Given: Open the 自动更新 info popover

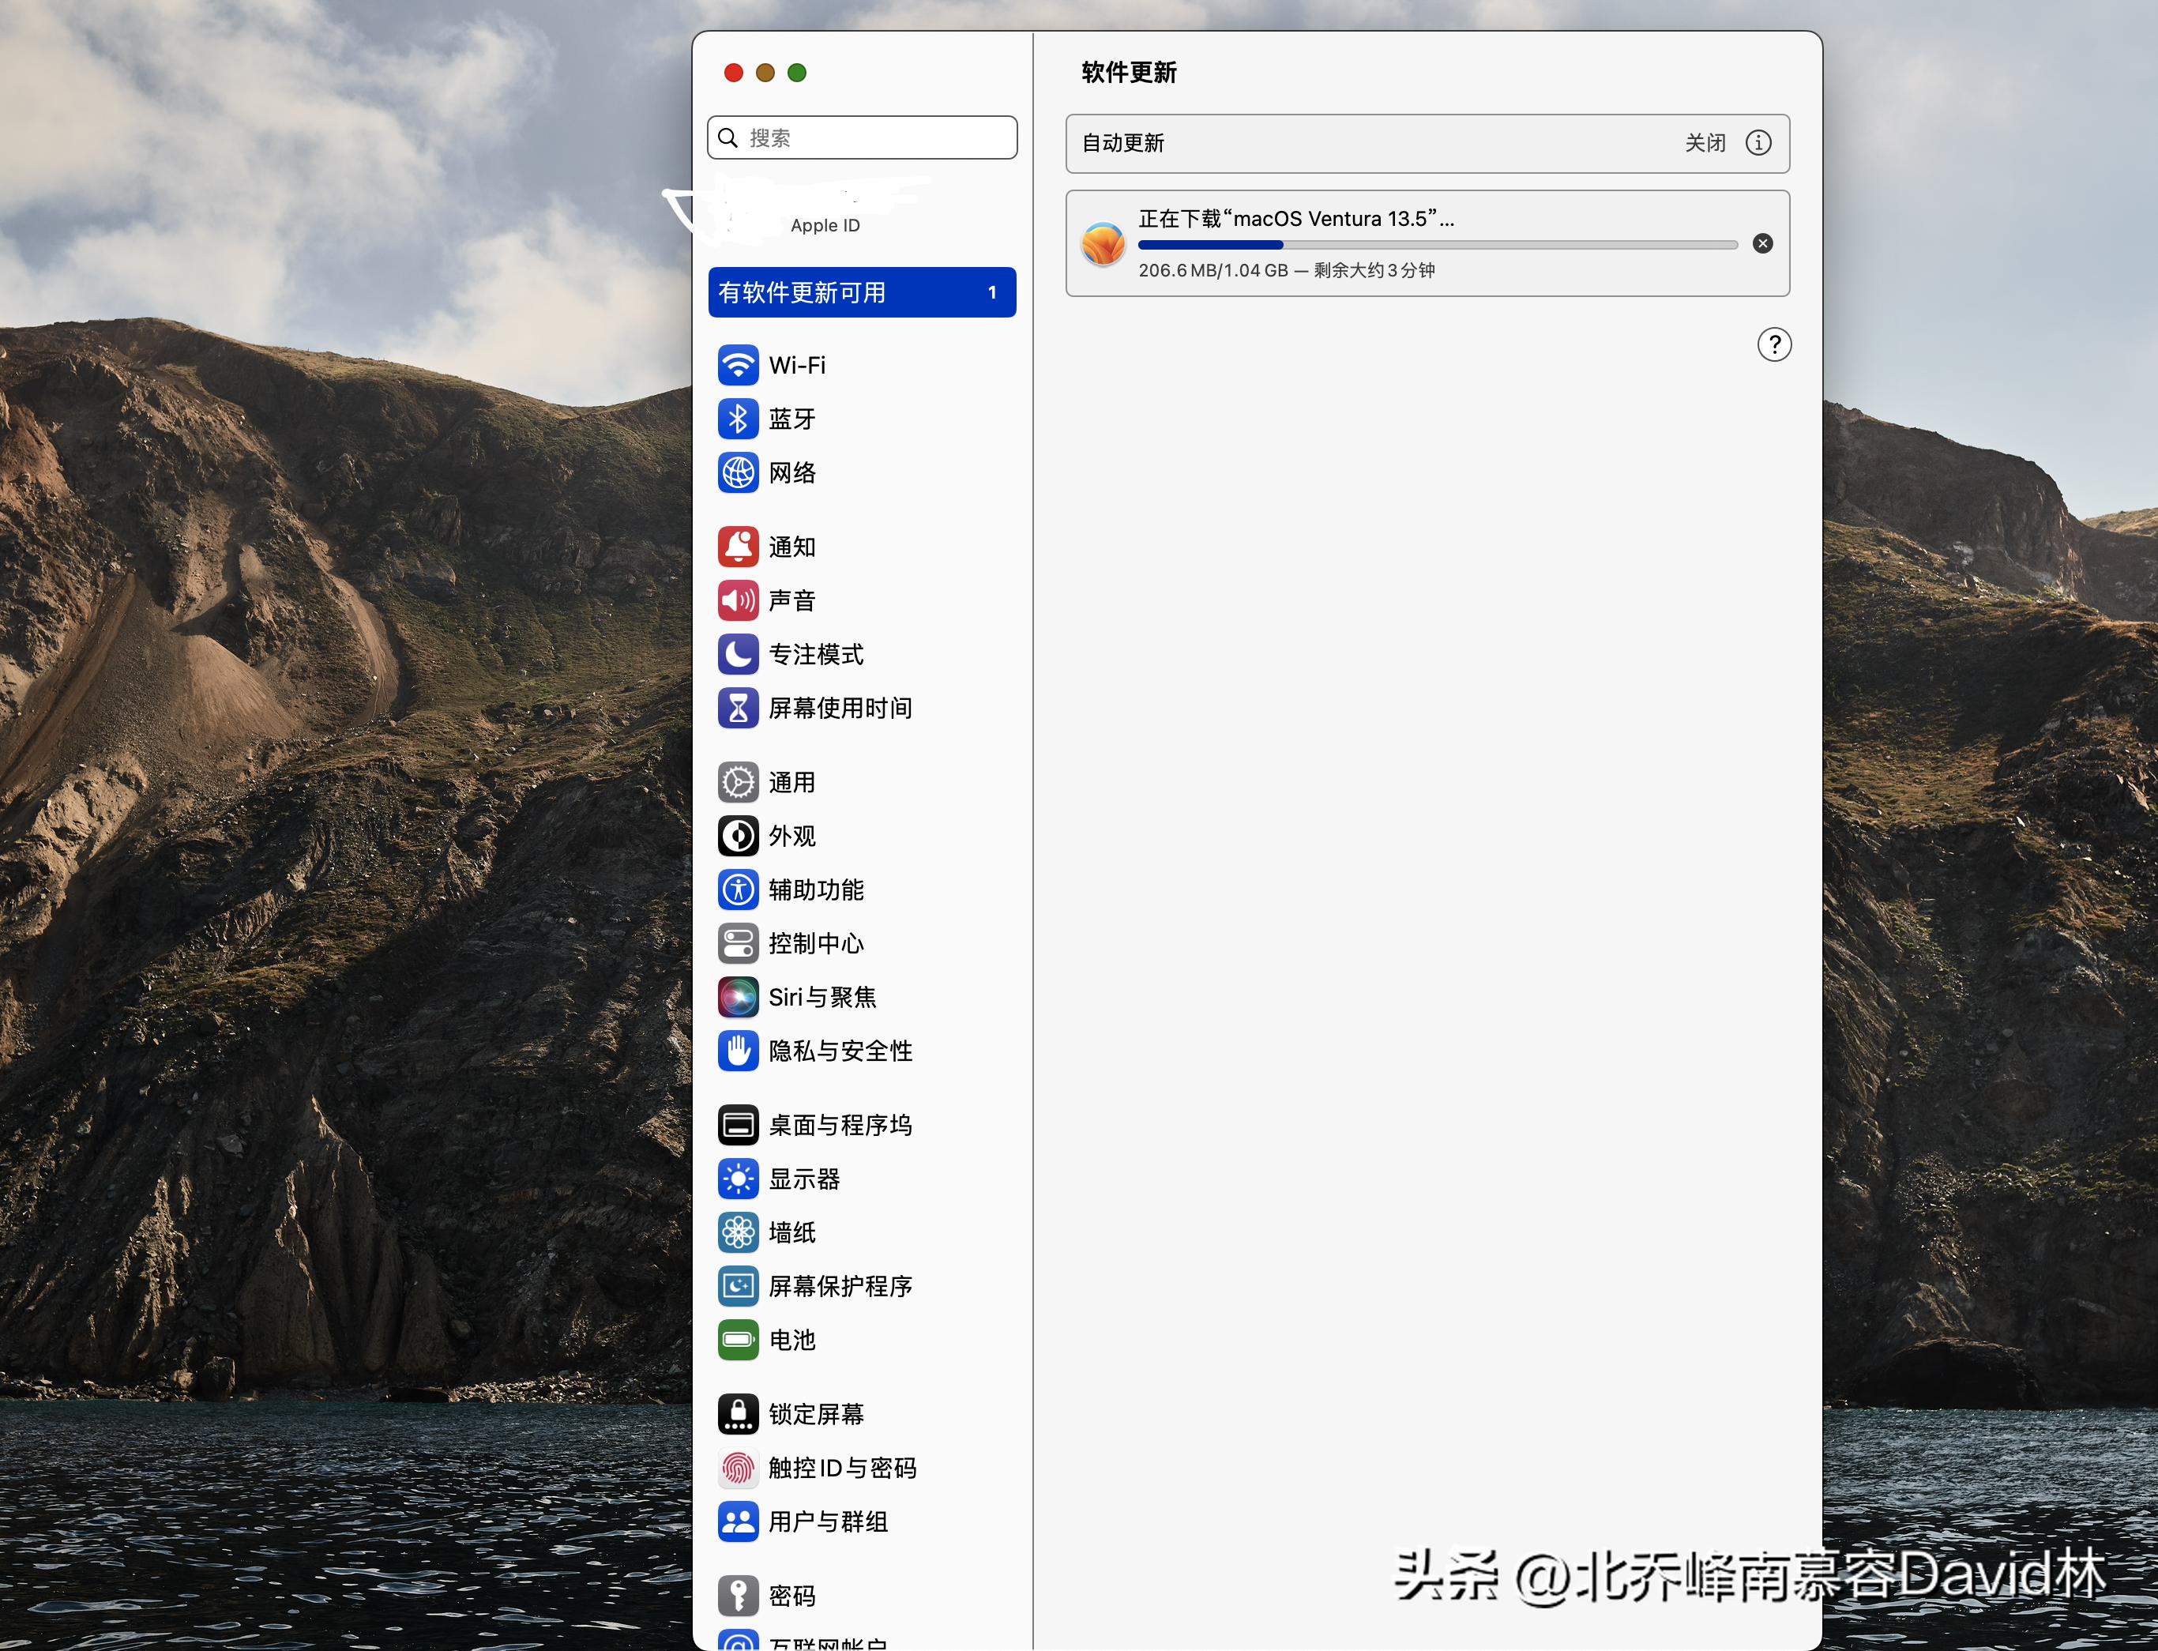Looking at the screenshot, I should (x=1759, y=144).
